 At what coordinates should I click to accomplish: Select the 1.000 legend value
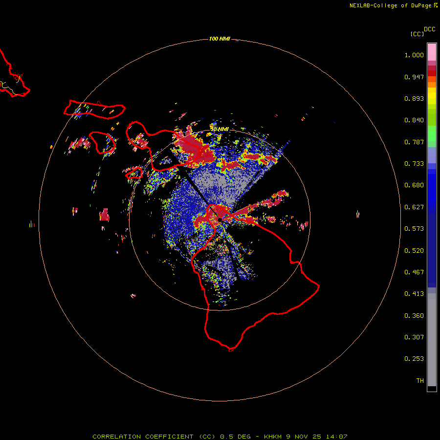pos(414,55)
